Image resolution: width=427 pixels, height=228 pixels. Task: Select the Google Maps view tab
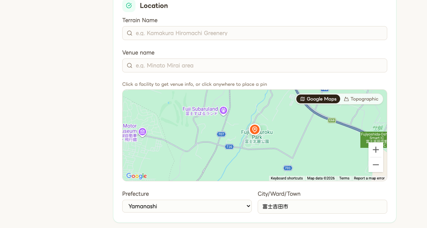(x=318, y=99)
